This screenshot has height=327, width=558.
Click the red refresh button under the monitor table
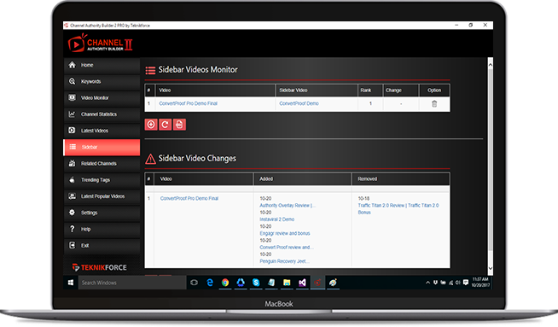(x=166, y=125)
